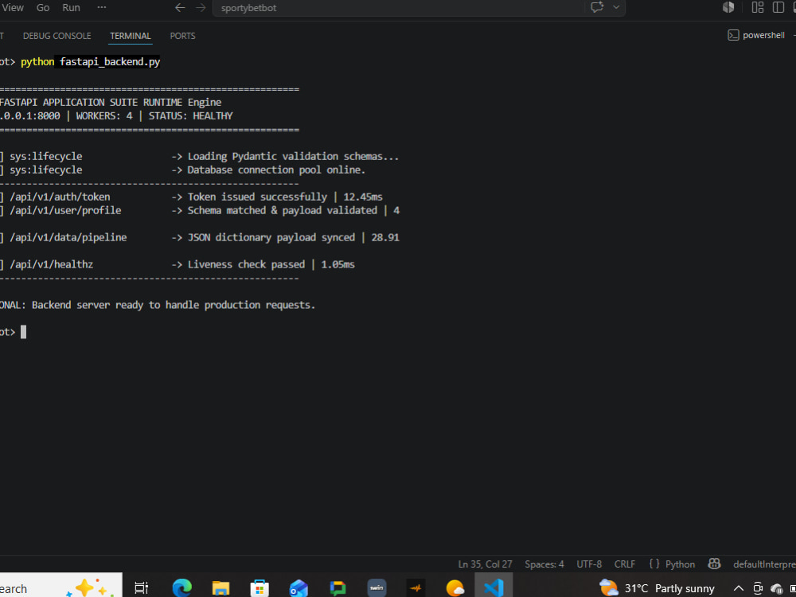The width and height of the screenshot is (796, 597).
Task: Open the Weather app icon on taskbar
Action: tap(455, 588)
